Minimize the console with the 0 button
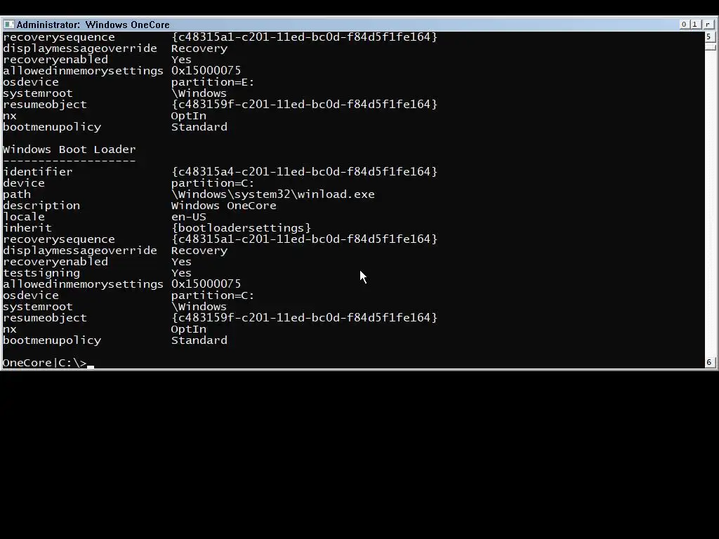The width and height of the screenshot is (719, 539). pyautogui.click(x=684, y=25)
